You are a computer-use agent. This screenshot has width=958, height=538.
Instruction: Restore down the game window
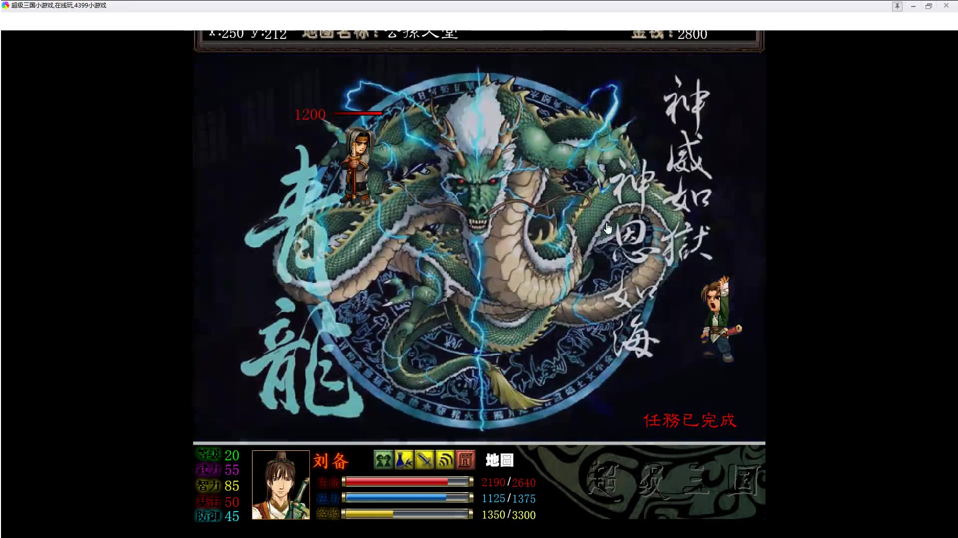[929, 6]
